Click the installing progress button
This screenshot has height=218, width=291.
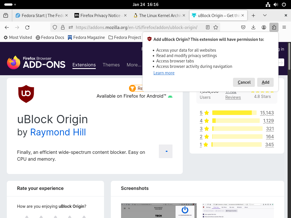pos(166,151)
